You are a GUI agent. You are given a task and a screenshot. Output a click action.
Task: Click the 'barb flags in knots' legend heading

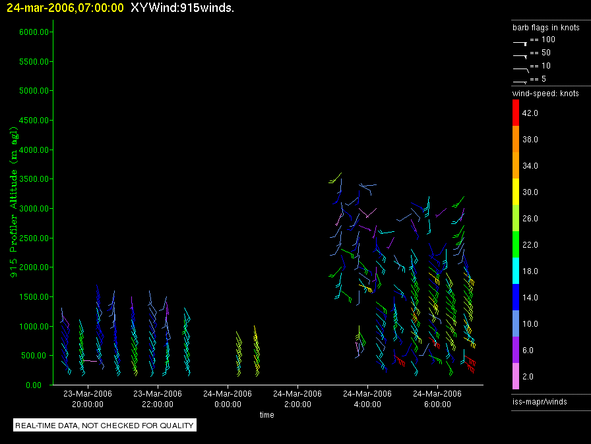point(546,28)
